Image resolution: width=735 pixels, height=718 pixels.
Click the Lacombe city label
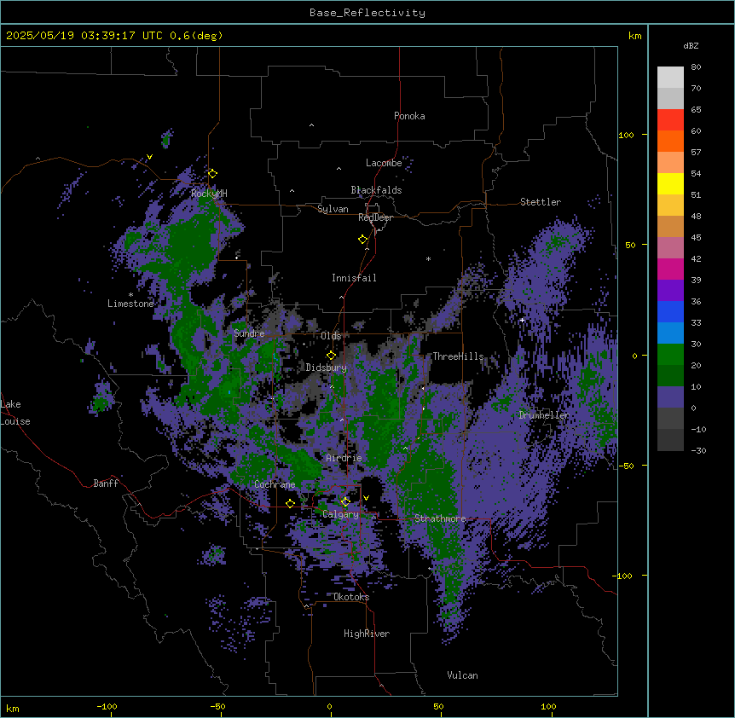pyautogui.click(x=384, y=163)
